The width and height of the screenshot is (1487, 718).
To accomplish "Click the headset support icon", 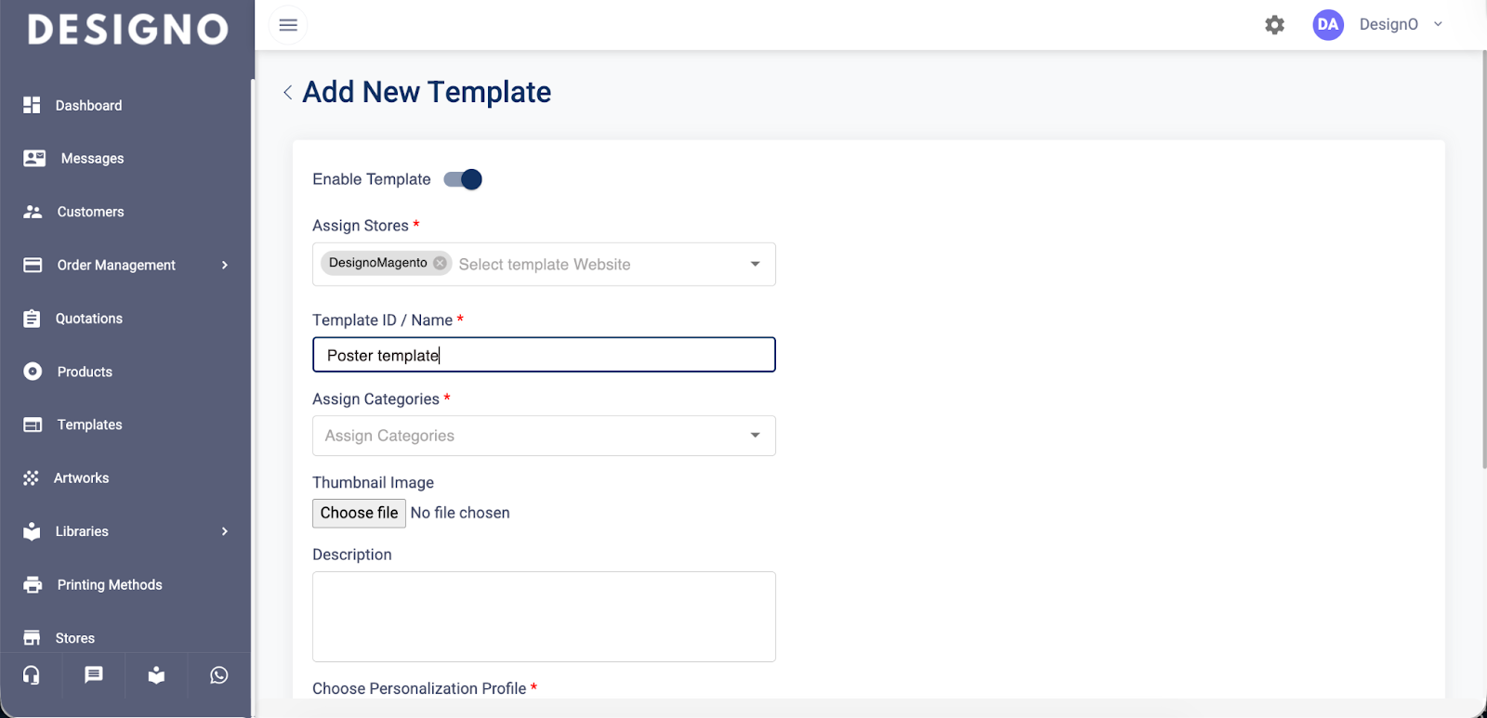I will [32, 675].
